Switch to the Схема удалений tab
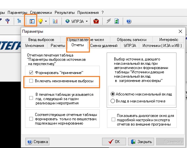This screenshot has height=148, width=187. coord(104,46)
